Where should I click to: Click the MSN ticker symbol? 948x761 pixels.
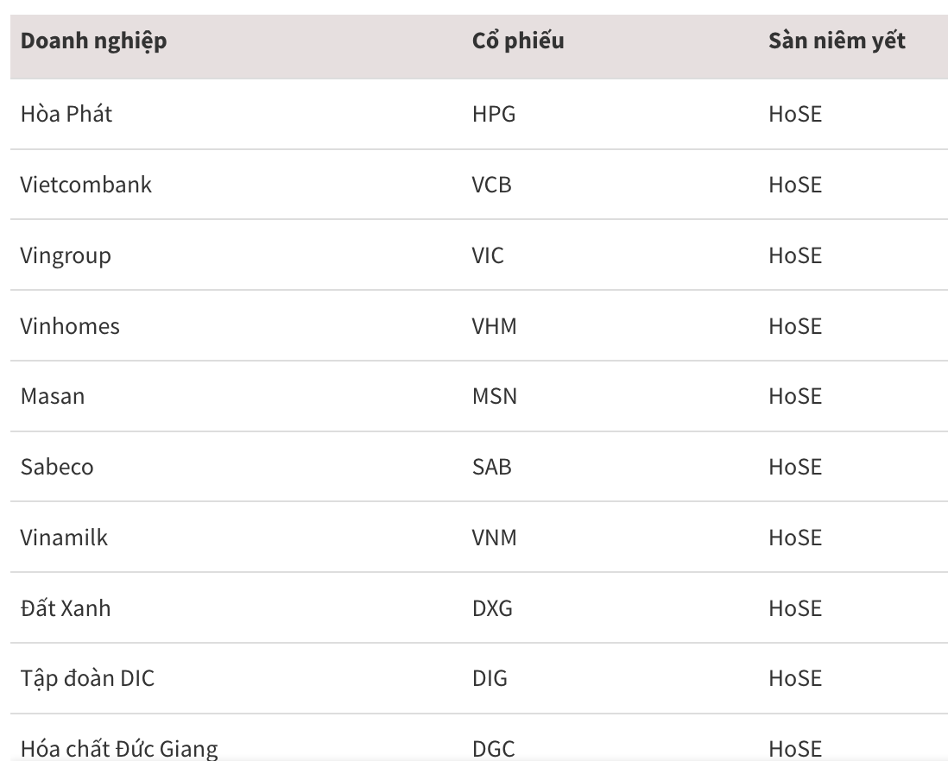click(494, 397)
